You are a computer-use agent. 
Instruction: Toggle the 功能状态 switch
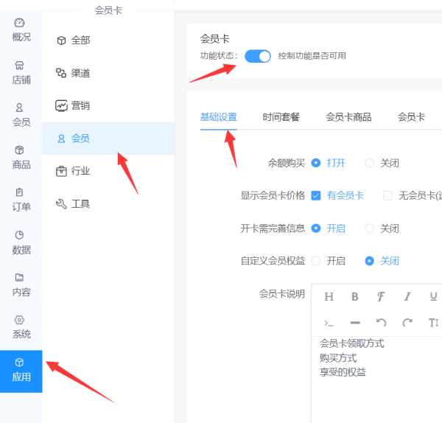[x=258, y=56]
